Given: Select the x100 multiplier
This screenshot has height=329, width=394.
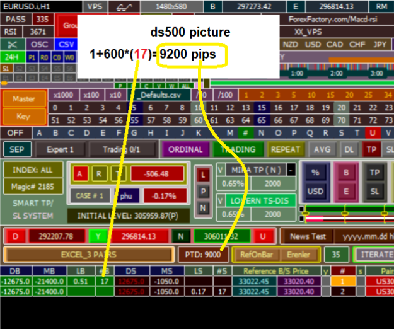Looking at the screenshot, I should pyautogui.click(x=91, y=95).
